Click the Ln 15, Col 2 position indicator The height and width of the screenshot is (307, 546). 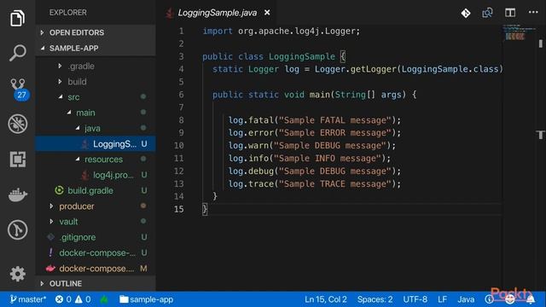coord(326,299)
